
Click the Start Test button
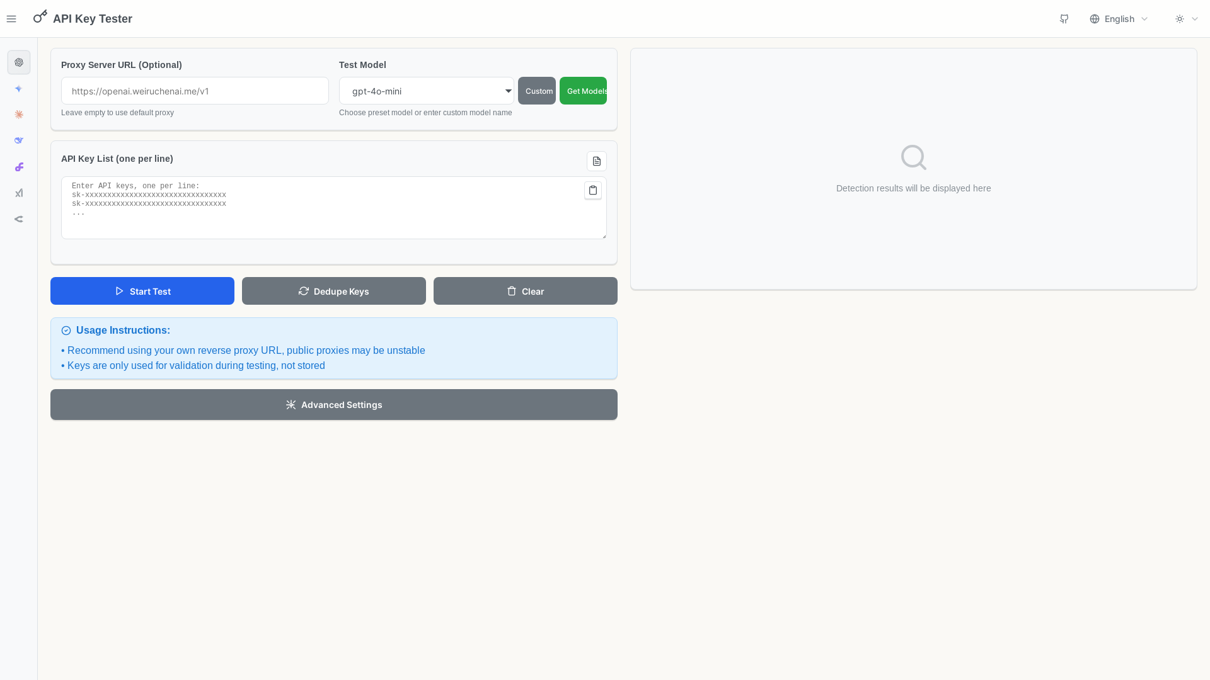coord(142,291)
